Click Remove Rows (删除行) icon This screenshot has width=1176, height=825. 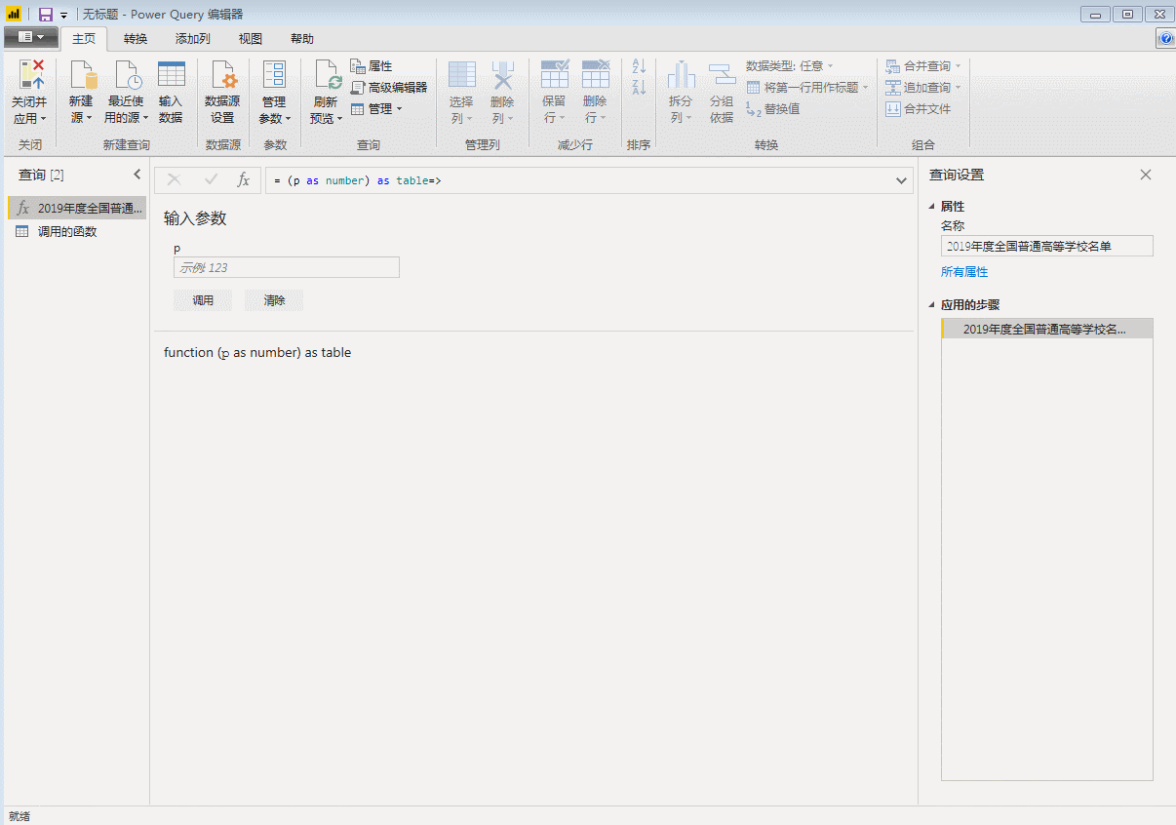[595, 75]
